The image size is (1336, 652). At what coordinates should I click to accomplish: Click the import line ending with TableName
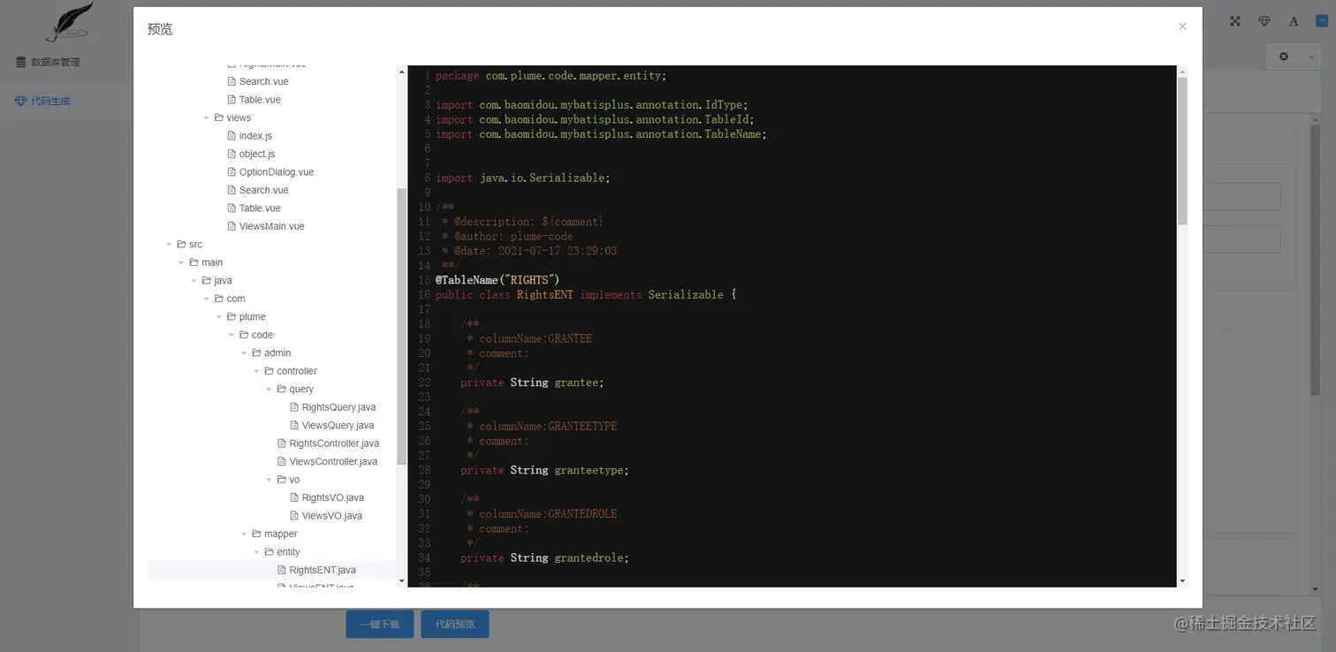(x=601, y=134)
